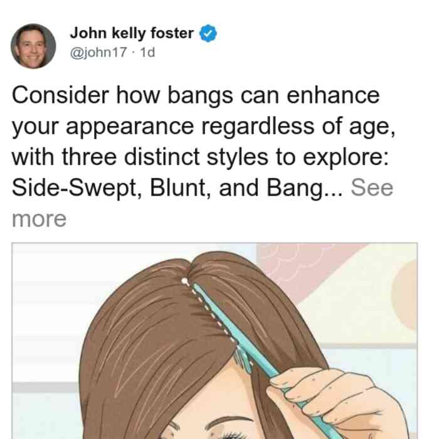Click "Consider how bangs can enhance" line

coord(196,95)
